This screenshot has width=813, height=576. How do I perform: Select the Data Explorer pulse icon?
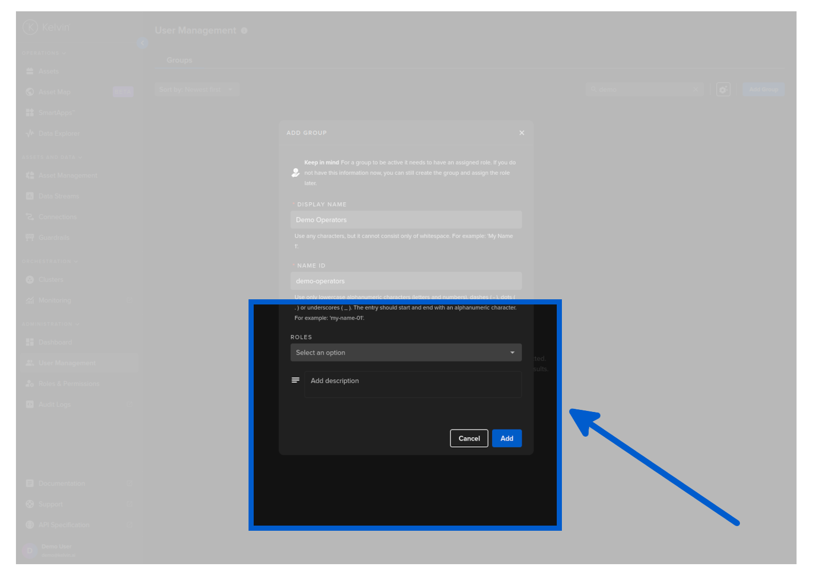pos(30,133)
